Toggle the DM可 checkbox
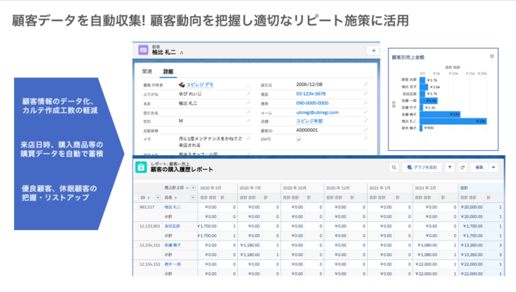The image size is (516, 292). pyautogui.click(x=299, y=140)
